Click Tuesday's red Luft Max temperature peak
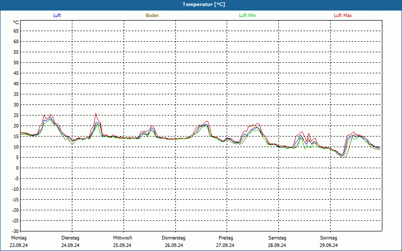The width and height of the screenshot is (402, 251). pos(96,114)
